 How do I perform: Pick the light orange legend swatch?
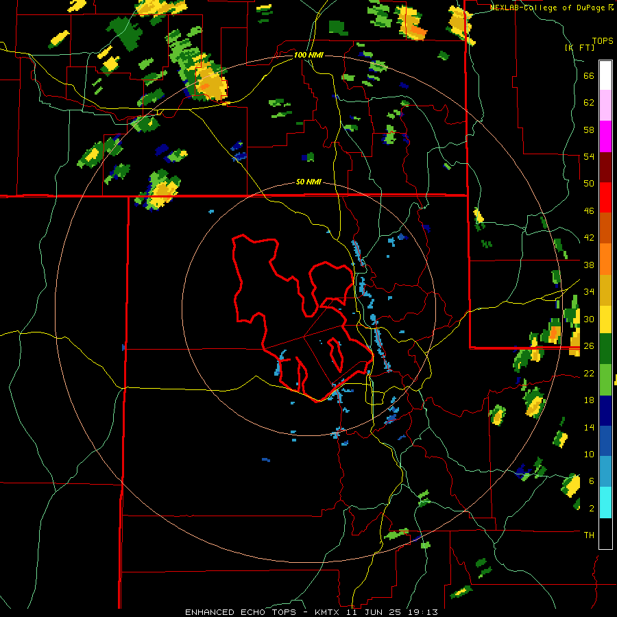pyautogui.click(x=605, y=259)
